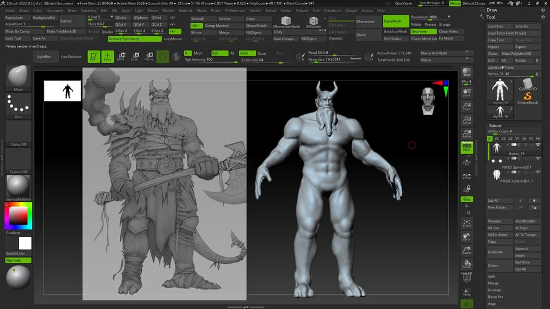This screenshot has height=309, width=550.
Task: Select the Draw mode icon
Action: point(107,57)
